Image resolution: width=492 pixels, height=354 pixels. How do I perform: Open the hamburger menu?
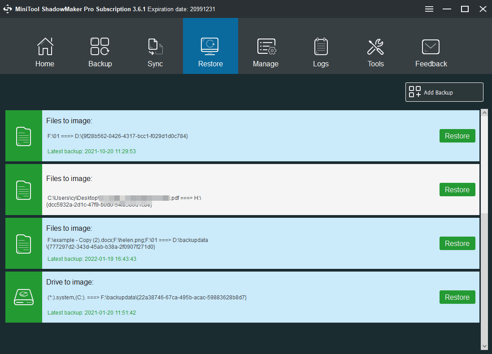(x=429, y=9)
